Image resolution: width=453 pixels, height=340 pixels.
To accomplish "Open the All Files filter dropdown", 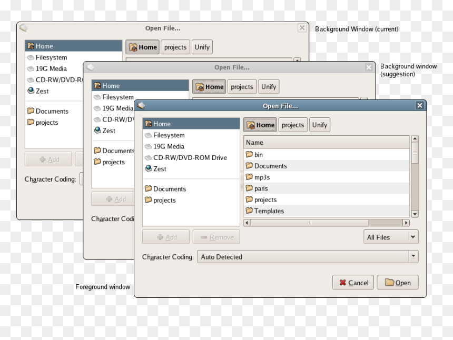I will (391, 237).
